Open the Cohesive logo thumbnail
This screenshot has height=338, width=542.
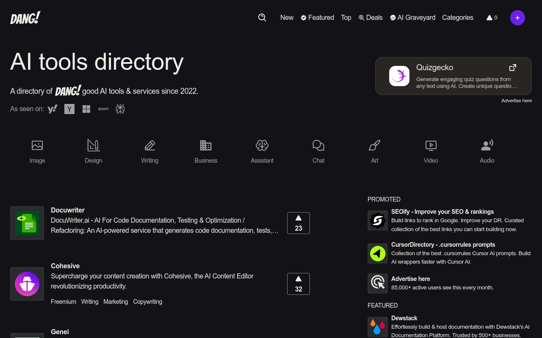[x=27, y=284]
